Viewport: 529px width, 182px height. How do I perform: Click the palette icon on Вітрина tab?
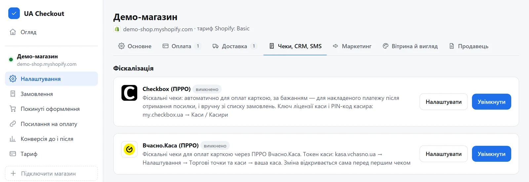coord(386,46)
